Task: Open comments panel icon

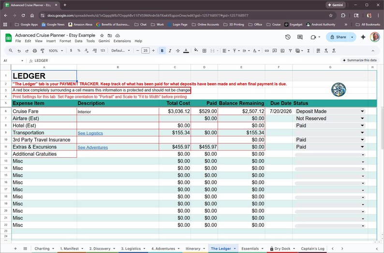Action: [x=300, y=37]
